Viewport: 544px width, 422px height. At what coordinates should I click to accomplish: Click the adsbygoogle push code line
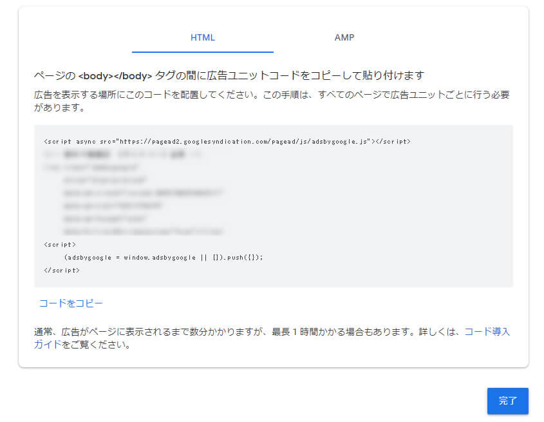164,256
